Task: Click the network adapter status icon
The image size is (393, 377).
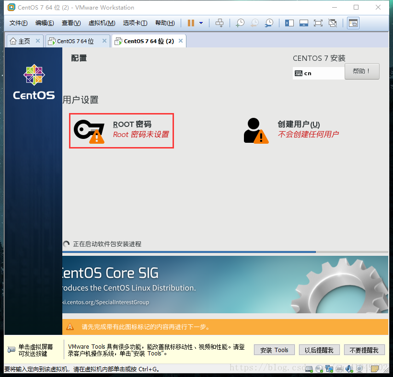Action: tap(329, 369)
